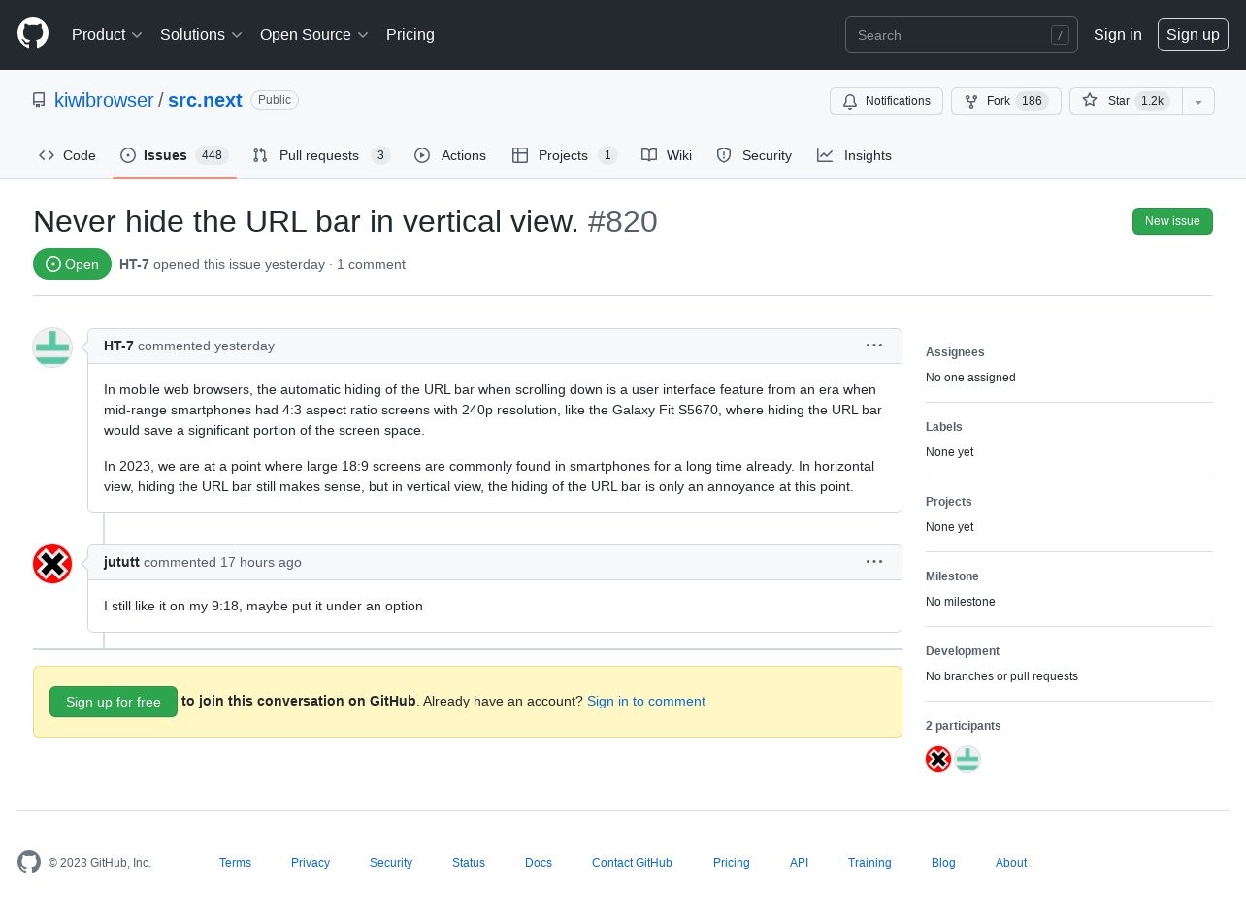Image resolution: width=1246 pixels, height=922 pixels.
Task: Click the green Sign up for free button
Action: pos(114,702)
